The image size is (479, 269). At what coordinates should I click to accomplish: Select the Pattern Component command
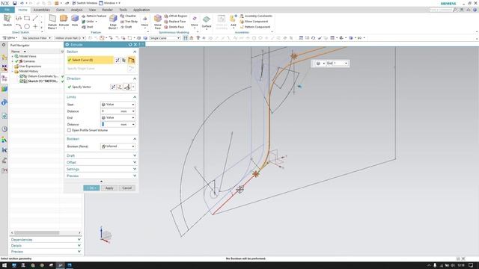[255, 27]
